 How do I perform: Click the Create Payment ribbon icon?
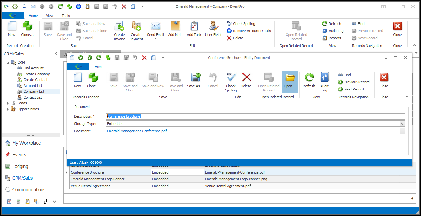[x=136, y=31]
